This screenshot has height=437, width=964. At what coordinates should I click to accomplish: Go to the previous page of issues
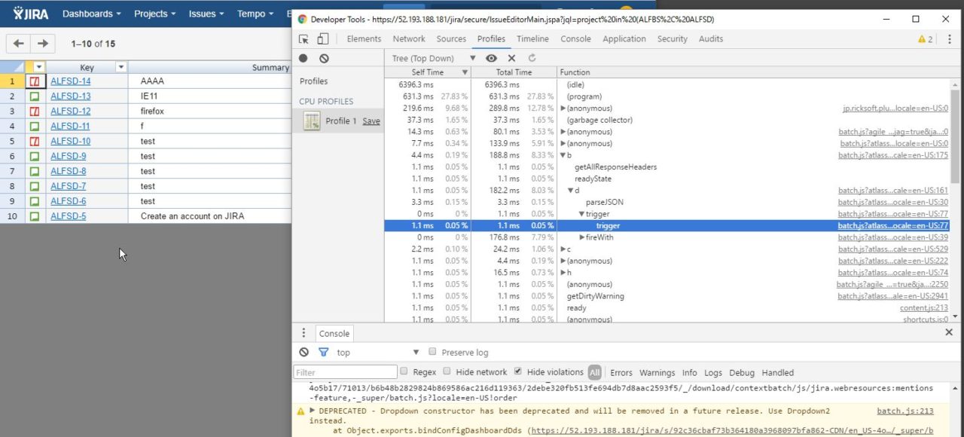(x=19, y=44)
